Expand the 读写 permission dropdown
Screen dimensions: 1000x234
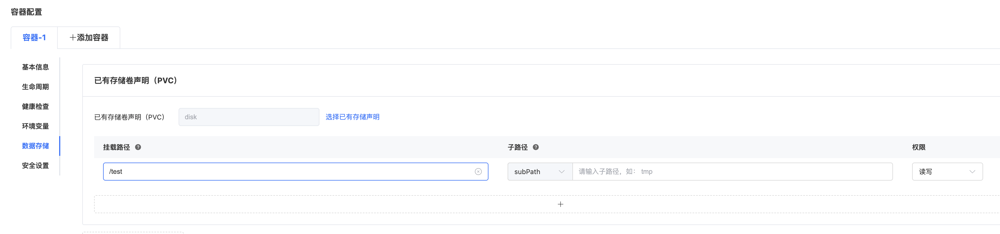coord(947,172)
